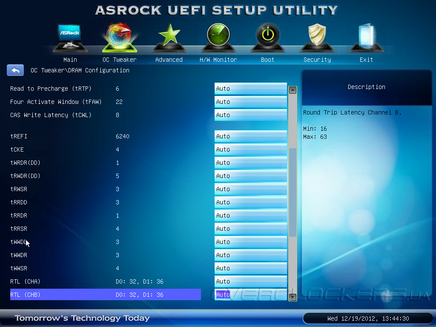The image size is (436, 327).
Task: Open the Main monitor icon
Action: click(70, 37)
